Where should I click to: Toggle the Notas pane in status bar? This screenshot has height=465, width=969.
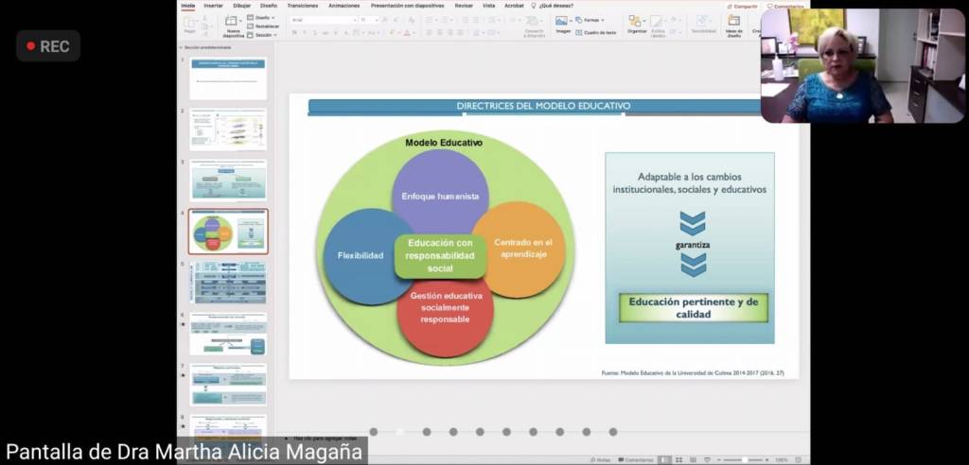pos(600,460)
